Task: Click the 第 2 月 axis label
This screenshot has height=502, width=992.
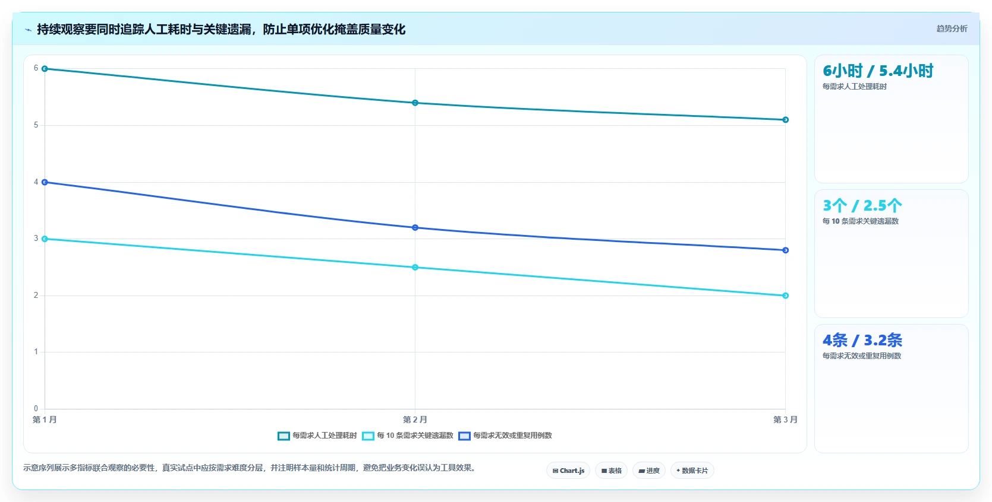Action: point(415,420)
